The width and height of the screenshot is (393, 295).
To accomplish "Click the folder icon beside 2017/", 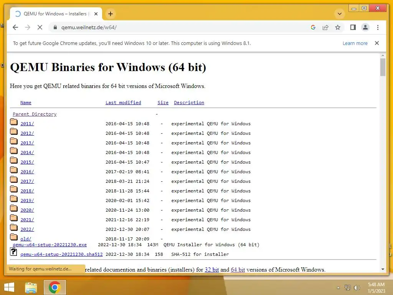I will [14, 180].
